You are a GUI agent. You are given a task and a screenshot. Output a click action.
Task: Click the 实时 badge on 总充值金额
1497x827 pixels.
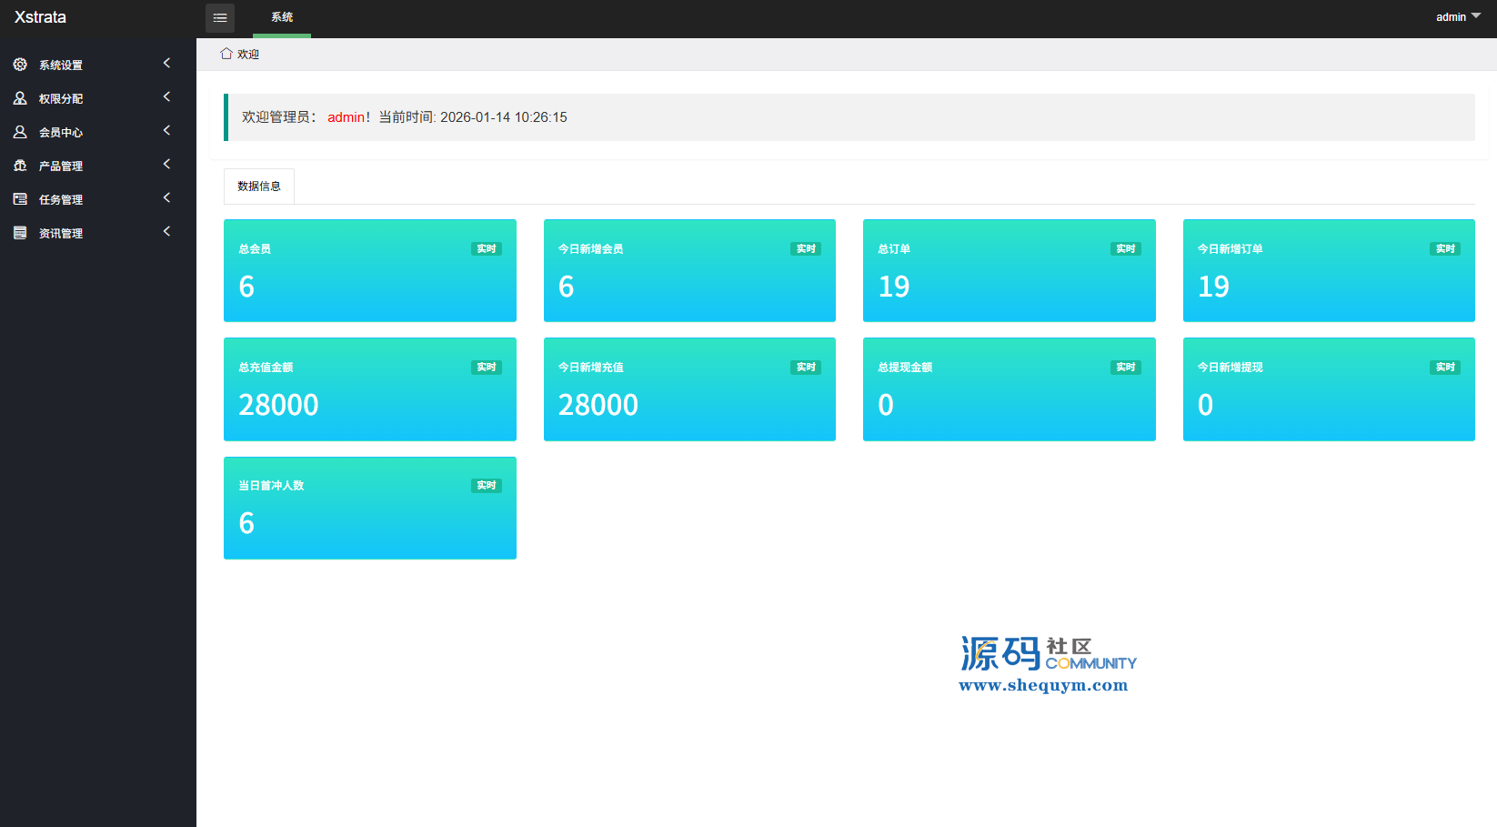coord(487,368)
